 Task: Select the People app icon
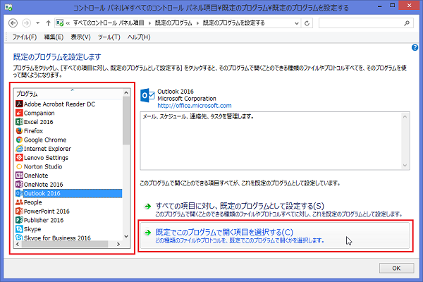click(19, 202)
